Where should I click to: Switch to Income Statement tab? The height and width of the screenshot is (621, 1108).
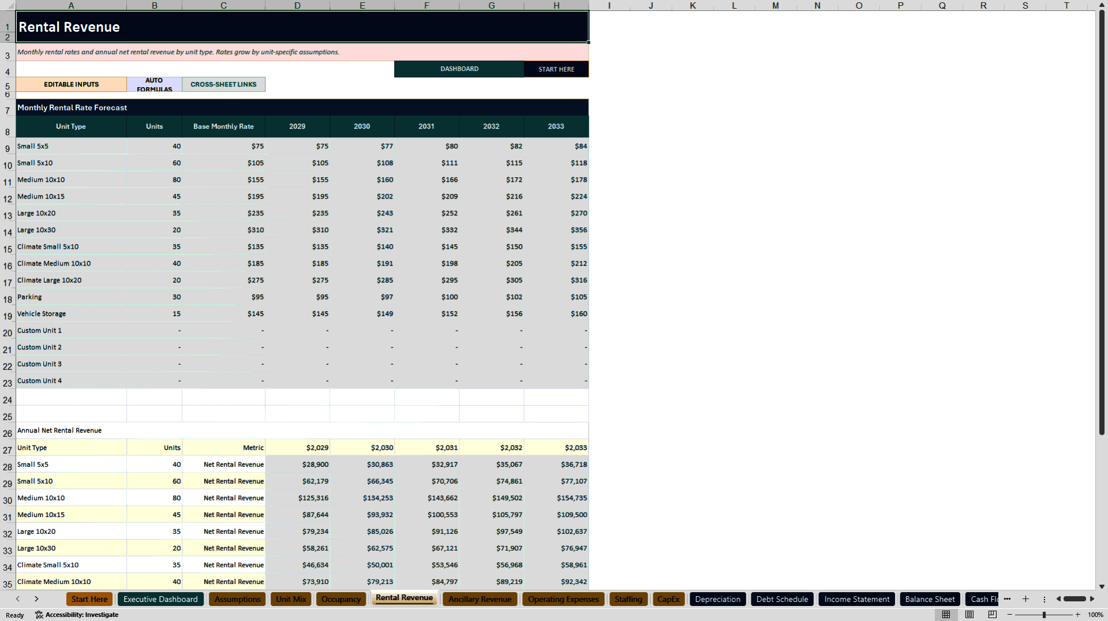pos(856,599)
